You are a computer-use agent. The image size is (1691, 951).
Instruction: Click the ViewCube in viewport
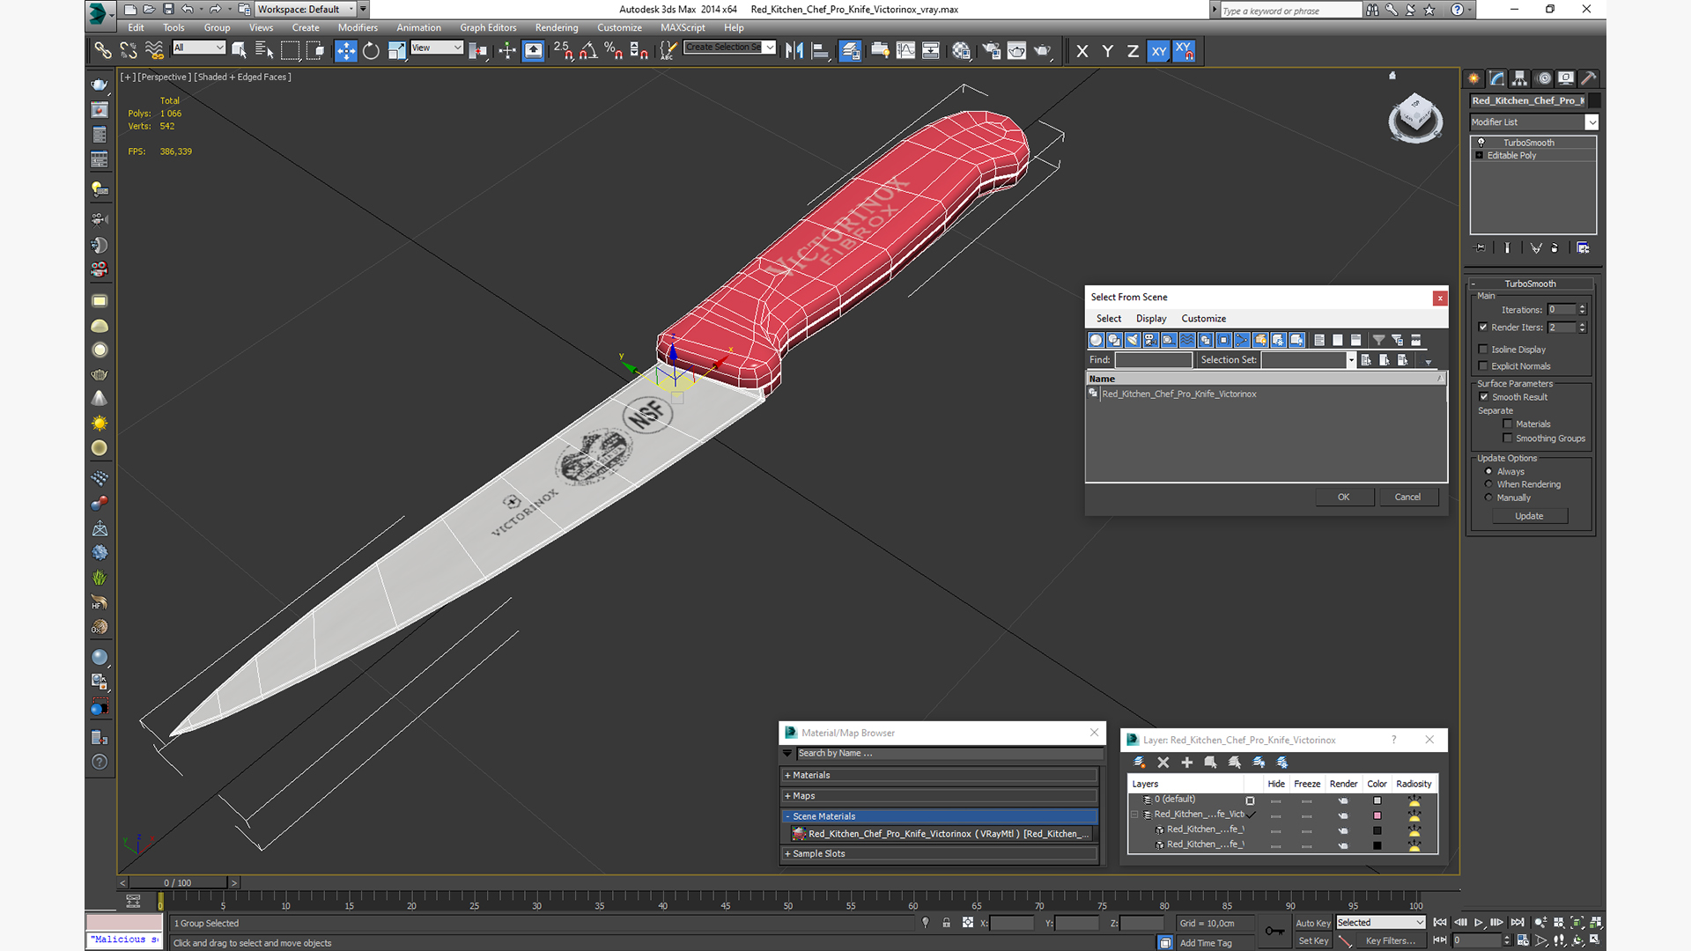click(x=1415, y=117)
